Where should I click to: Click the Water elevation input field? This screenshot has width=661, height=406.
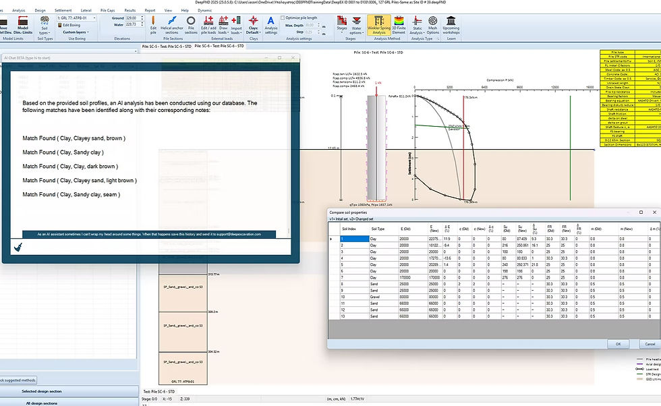click(x=134, y=24)
